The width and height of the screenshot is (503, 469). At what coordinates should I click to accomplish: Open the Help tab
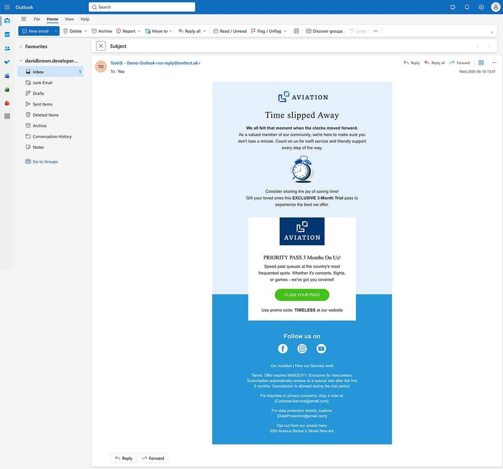pos(85,19)
